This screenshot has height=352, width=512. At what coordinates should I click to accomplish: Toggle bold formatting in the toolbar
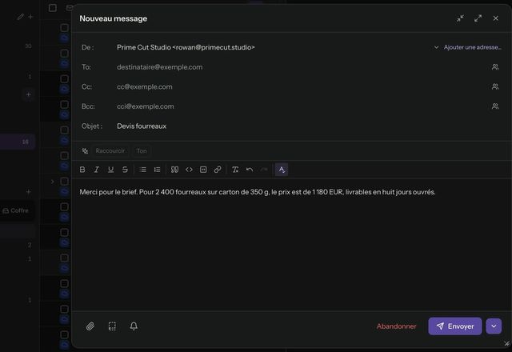pyautogui.click(x=82, y=170)
